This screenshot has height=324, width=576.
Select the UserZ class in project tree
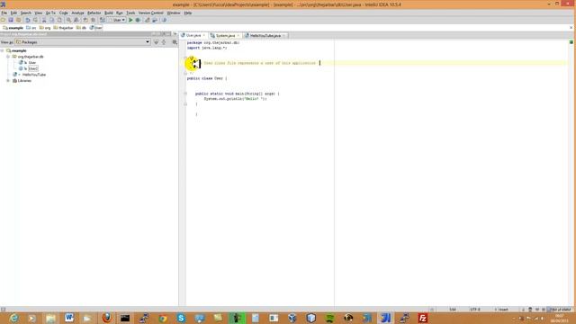pyautogui.click(x=33, y=68)
